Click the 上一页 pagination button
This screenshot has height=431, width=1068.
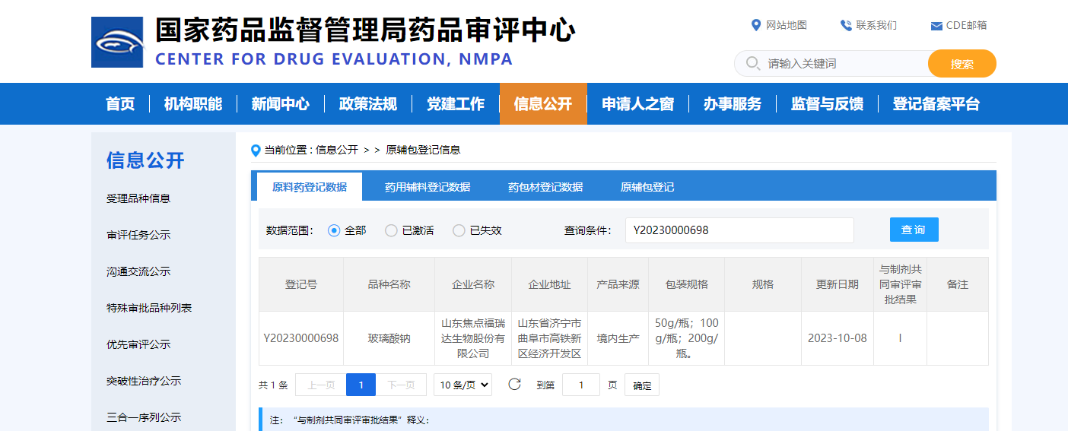320,385
